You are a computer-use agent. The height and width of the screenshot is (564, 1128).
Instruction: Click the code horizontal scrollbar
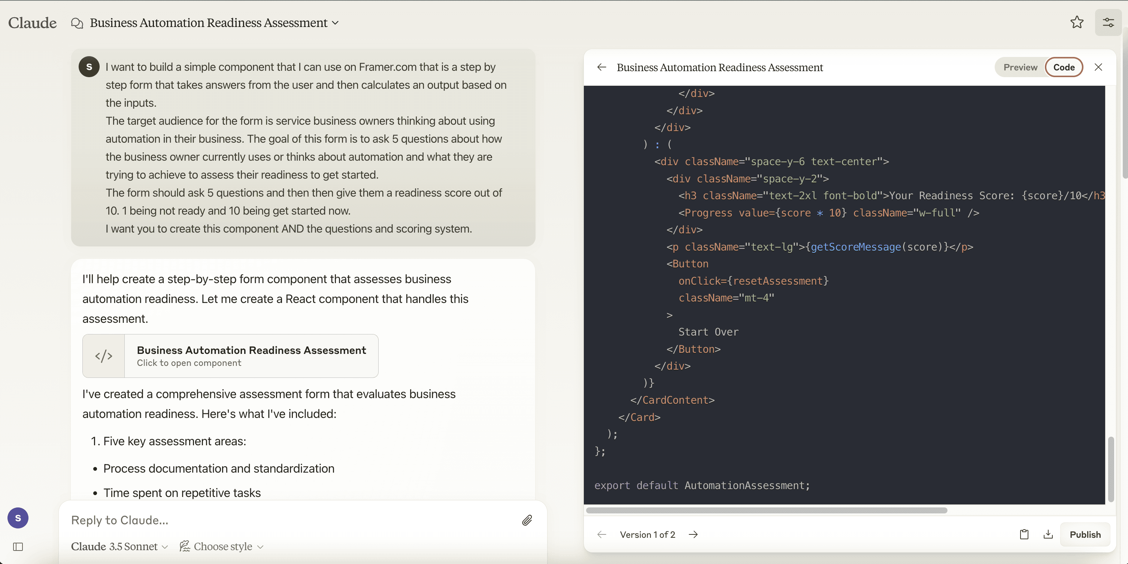pyautogui.click(x=766, y=510)
